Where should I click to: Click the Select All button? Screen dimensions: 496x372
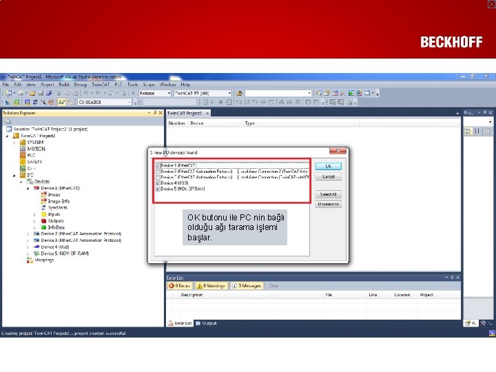328,194
